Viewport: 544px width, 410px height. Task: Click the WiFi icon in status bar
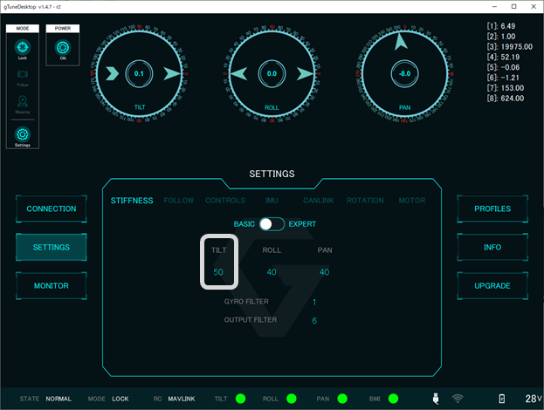[458, 399]
